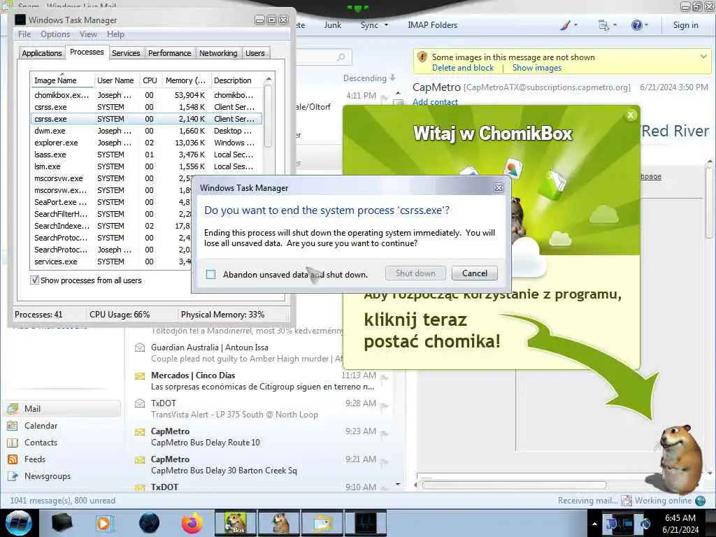
Task: Click Add contact link under CapMetro
Action: click(x=435, y=102)
